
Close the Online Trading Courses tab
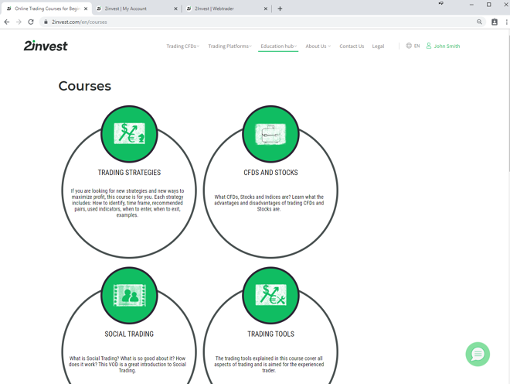coord(86,9)
